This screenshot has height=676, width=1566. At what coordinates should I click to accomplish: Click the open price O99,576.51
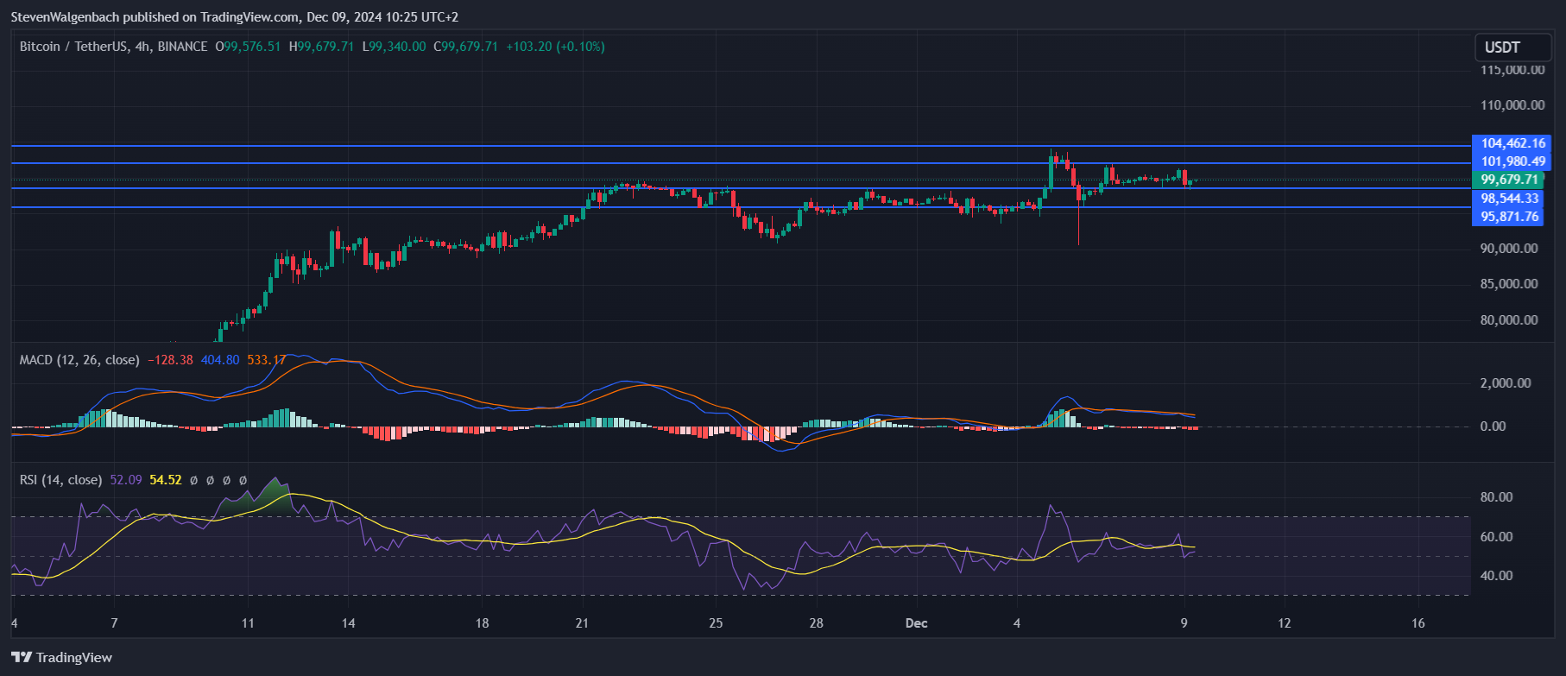coord(248,47)
